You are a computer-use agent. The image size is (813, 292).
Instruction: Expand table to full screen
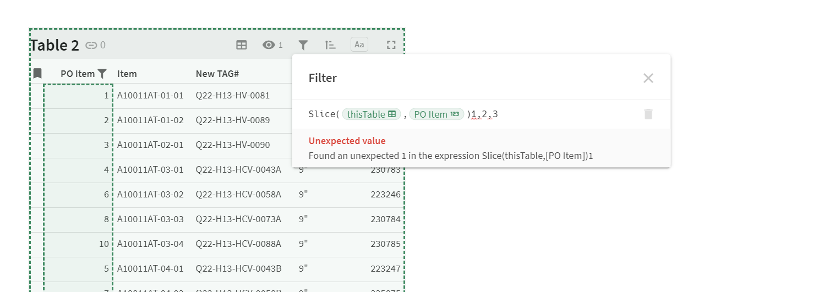pyautogui.click(x=391, y=45)
